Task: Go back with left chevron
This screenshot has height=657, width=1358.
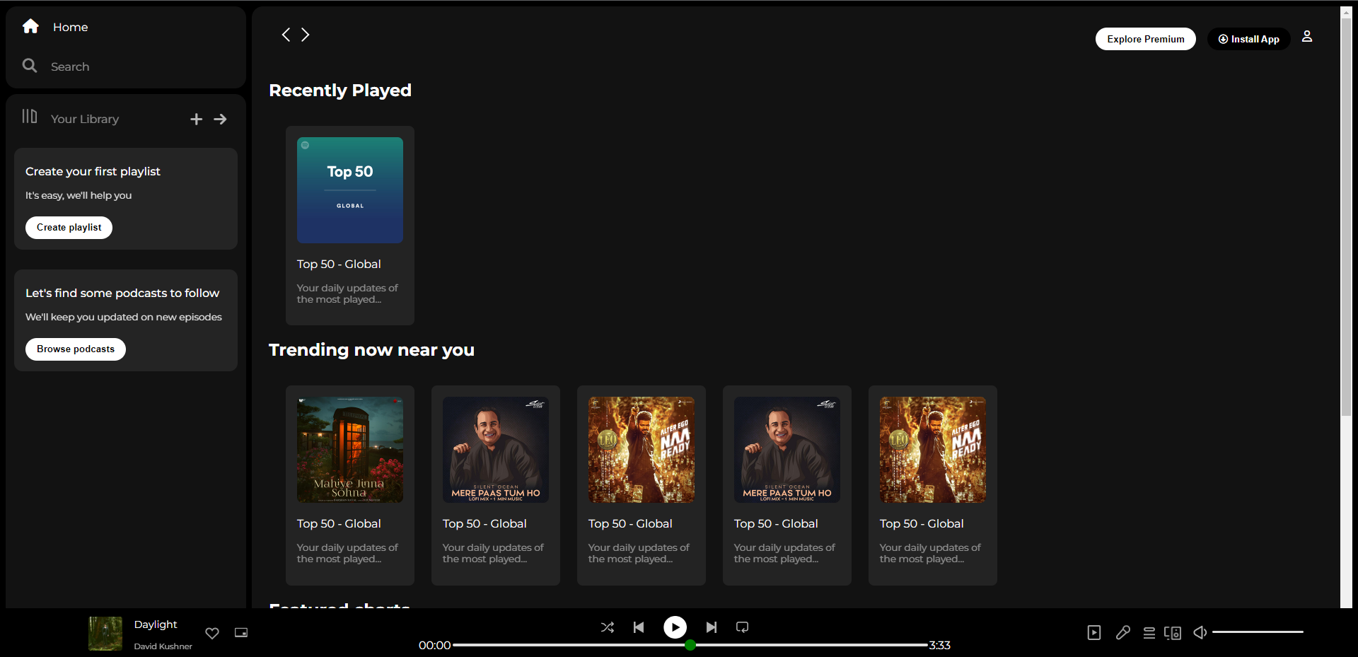Action: pos(286,35)
